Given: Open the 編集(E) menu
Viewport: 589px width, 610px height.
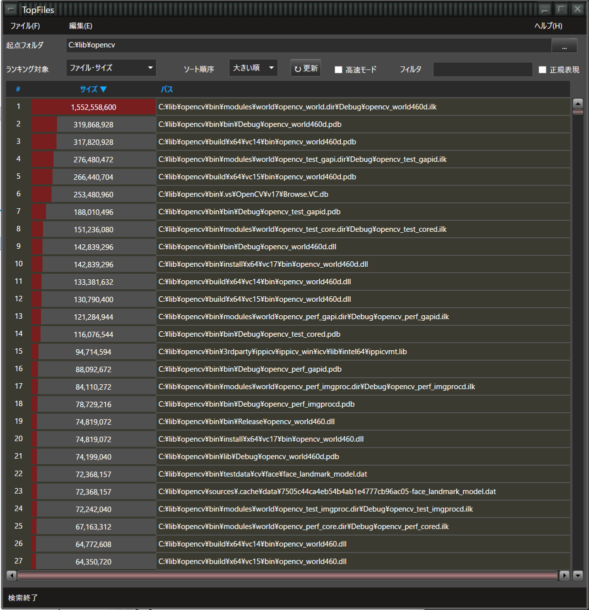Looking at the screenshot, I should click(79, 25).
